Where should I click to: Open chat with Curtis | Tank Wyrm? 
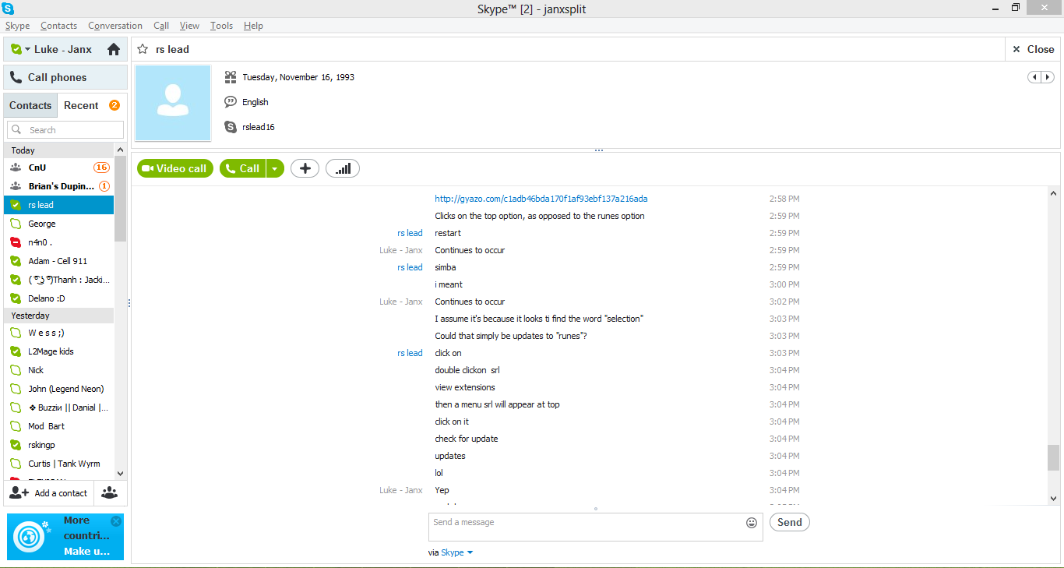coord(58,464)
